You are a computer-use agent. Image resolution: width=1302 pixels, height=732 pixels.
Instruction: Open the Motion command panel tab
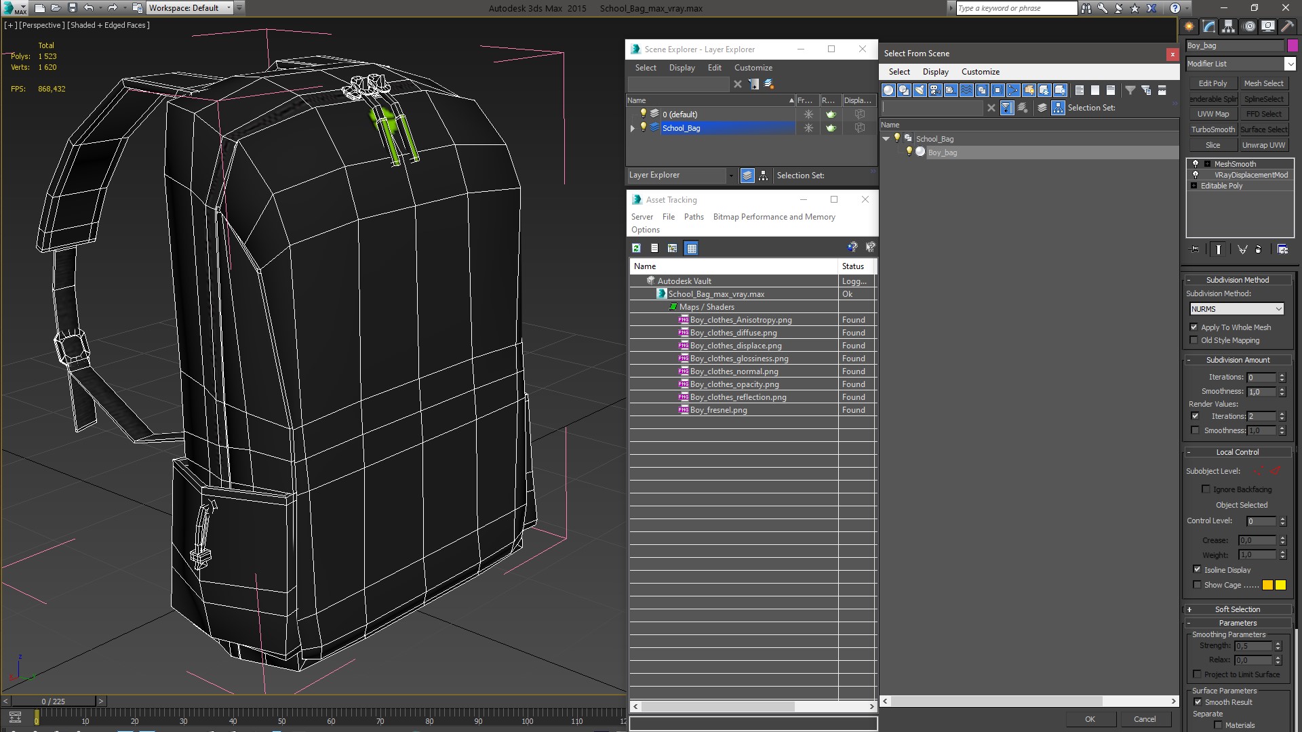[1249, 26]
